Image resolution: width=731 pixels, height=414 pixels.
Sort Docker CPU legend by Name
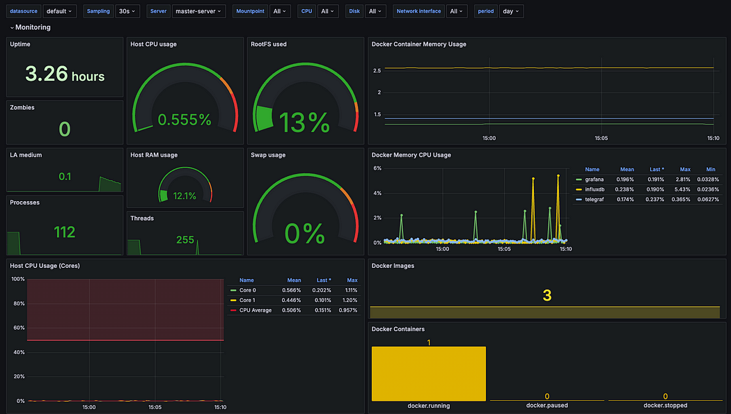click(x=592, y=170)
